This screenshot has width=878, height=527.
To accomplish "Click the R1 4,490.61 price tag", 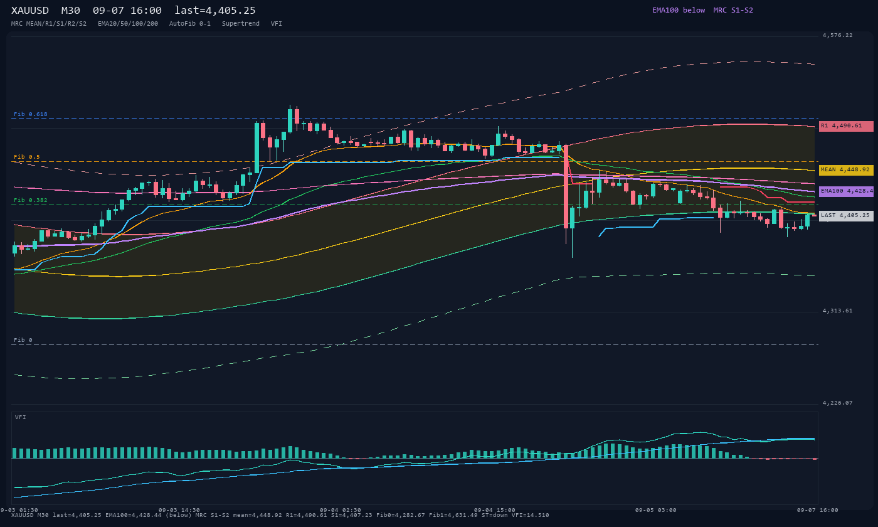I will (x=846, y=126).
